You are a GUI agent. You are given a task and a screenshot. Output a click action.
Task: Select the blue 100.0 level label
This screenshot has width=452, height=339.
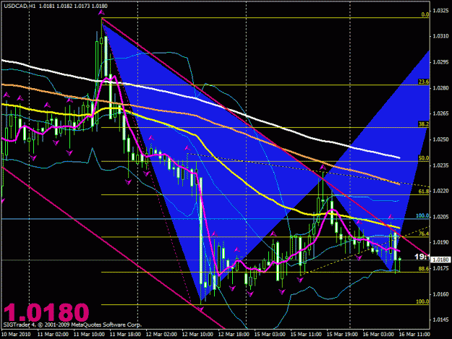click(422, 215)
